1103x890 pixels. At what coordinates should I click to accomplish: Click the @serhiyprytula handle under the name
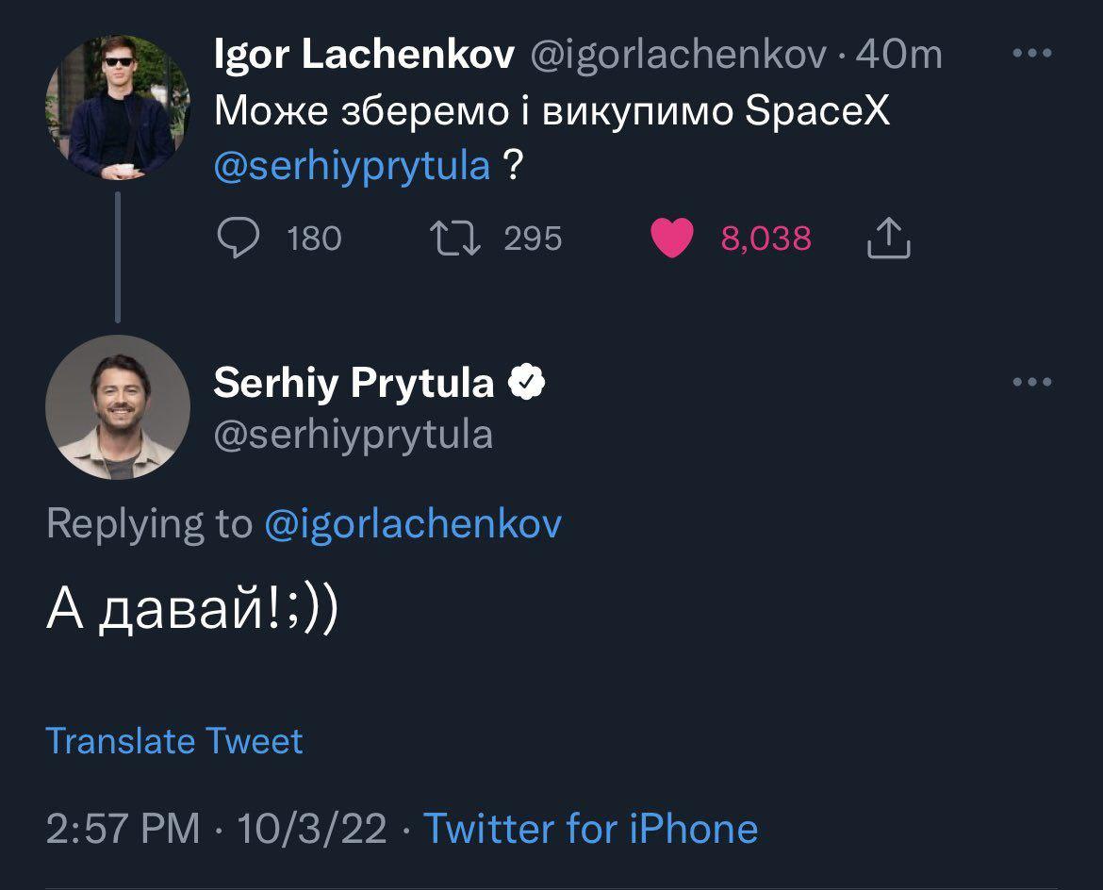[354, 435]
